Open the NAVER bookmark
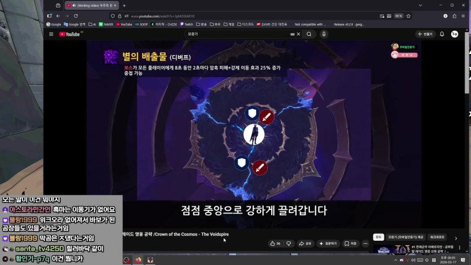471x265 pixels. pyautogui.click(x=105, y=24)
